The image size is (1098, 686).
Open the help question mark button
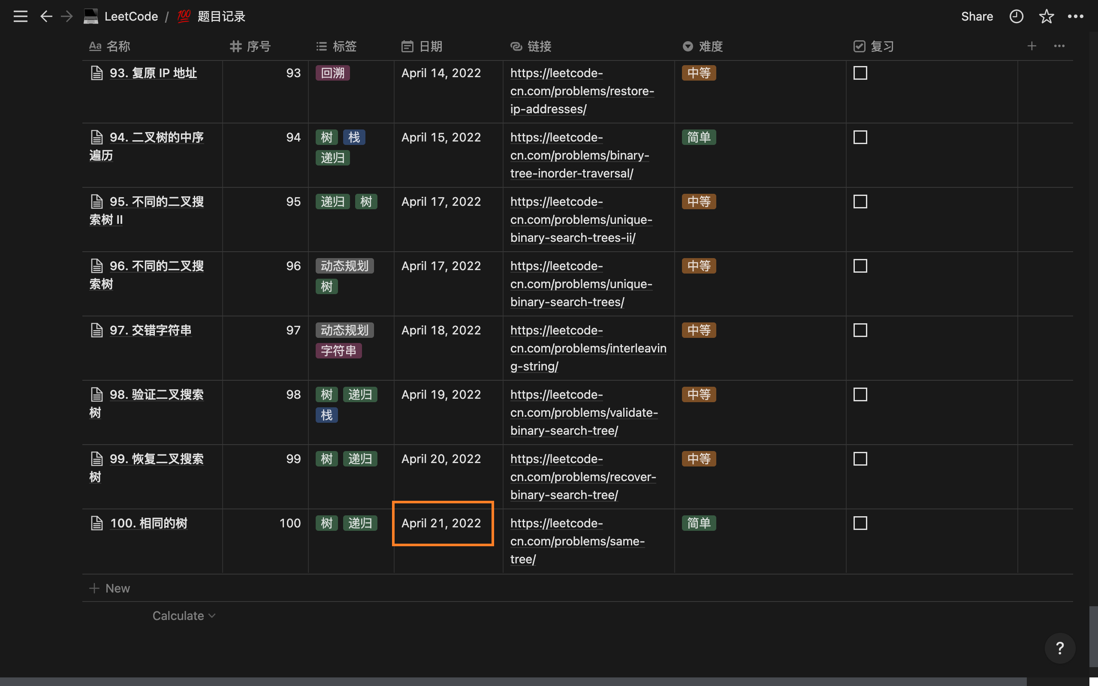[1060, 648]
